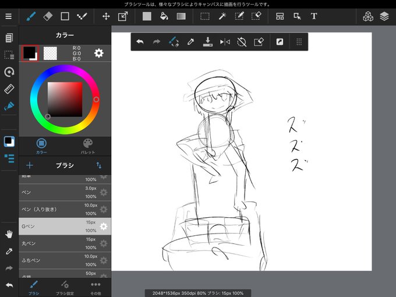
Task: Select the Gペン brush
Action: point(65,227)
